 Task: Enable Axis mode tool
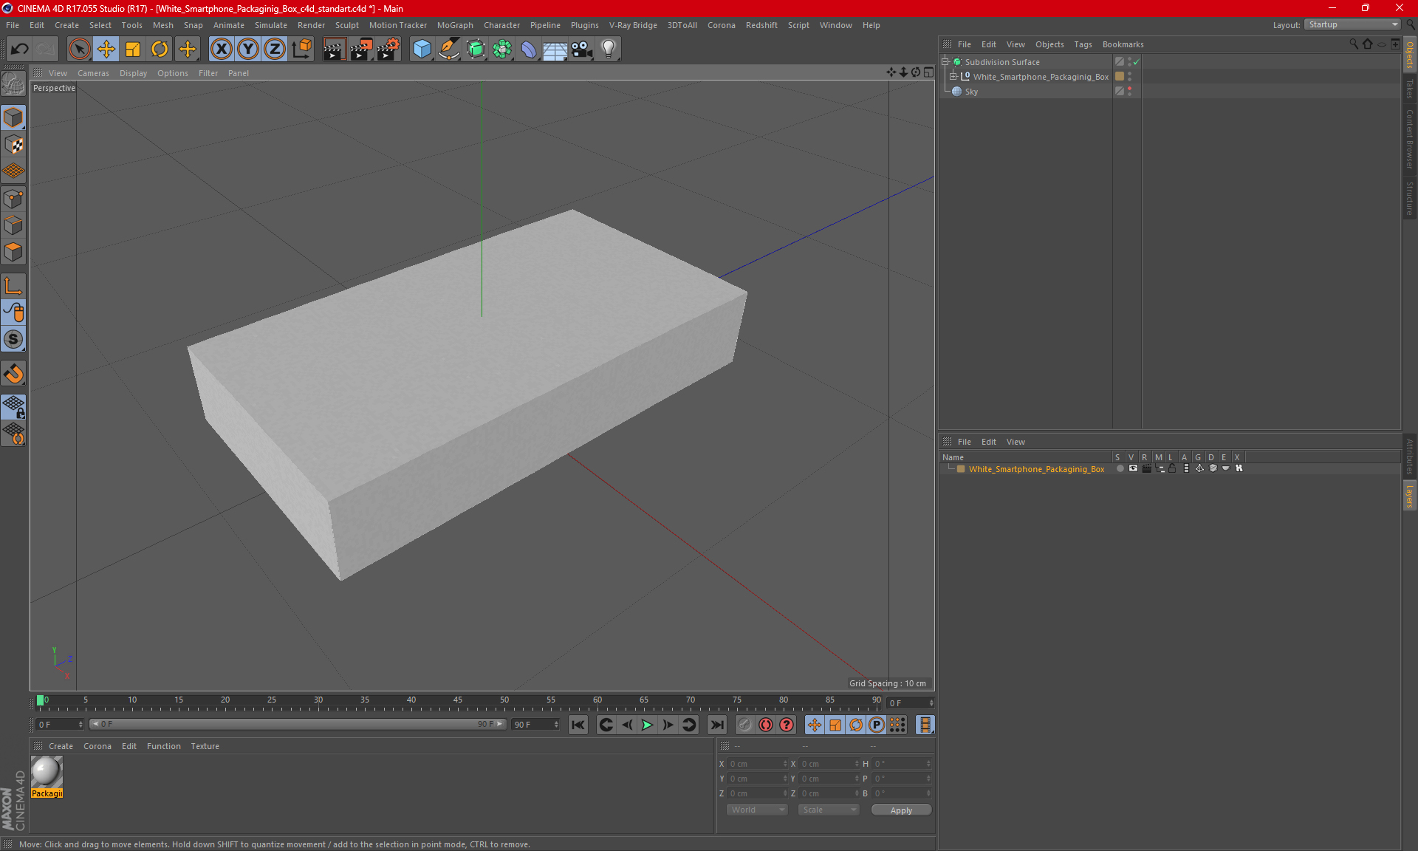click(x=13, y=286)
